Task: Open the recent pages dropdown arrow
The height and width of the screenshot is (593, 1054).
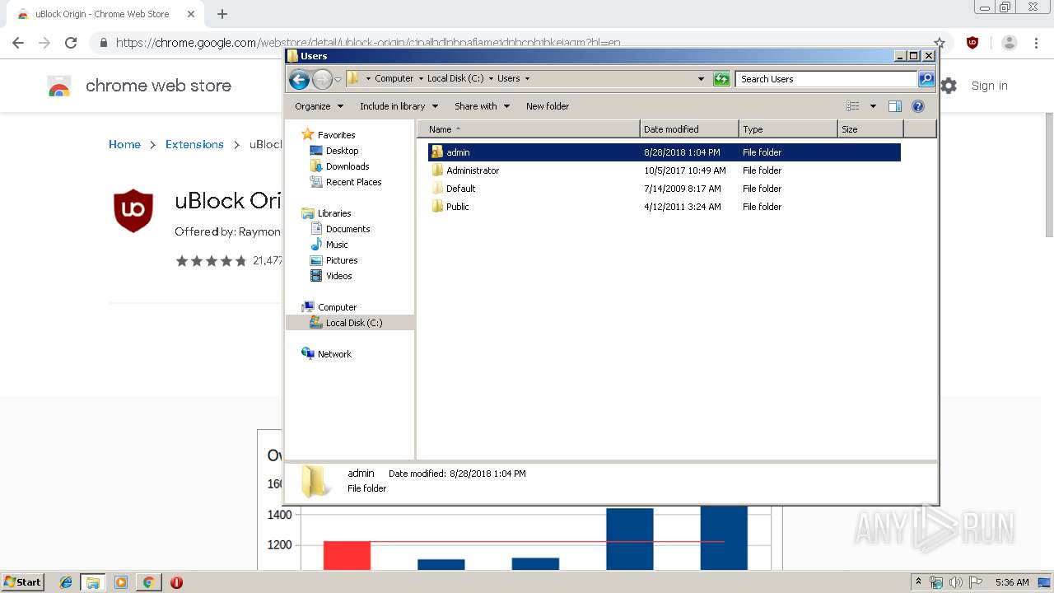Action: pos(338,80)
